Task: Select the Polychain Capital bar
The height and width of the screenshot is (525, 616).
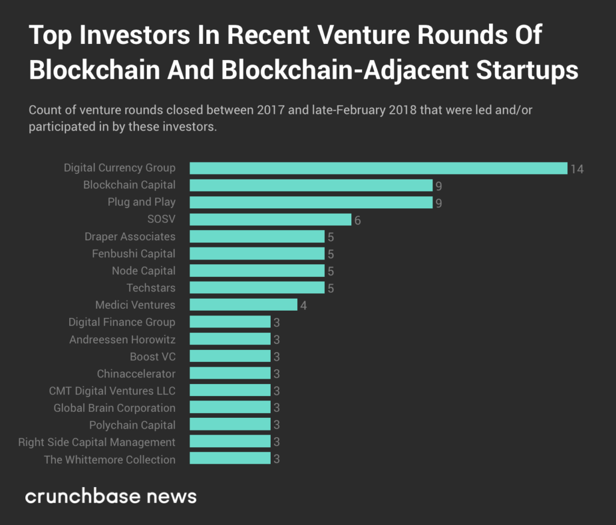Action: tap(230, 425)
